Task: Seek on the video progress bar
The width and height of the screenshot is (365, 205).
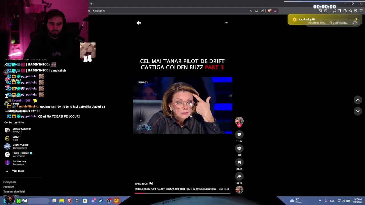Action: (182, 193)
